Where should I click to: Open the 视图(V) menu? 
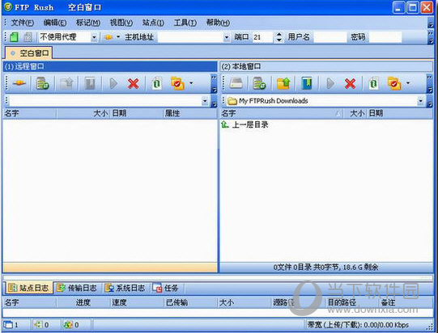click(121, 23)
